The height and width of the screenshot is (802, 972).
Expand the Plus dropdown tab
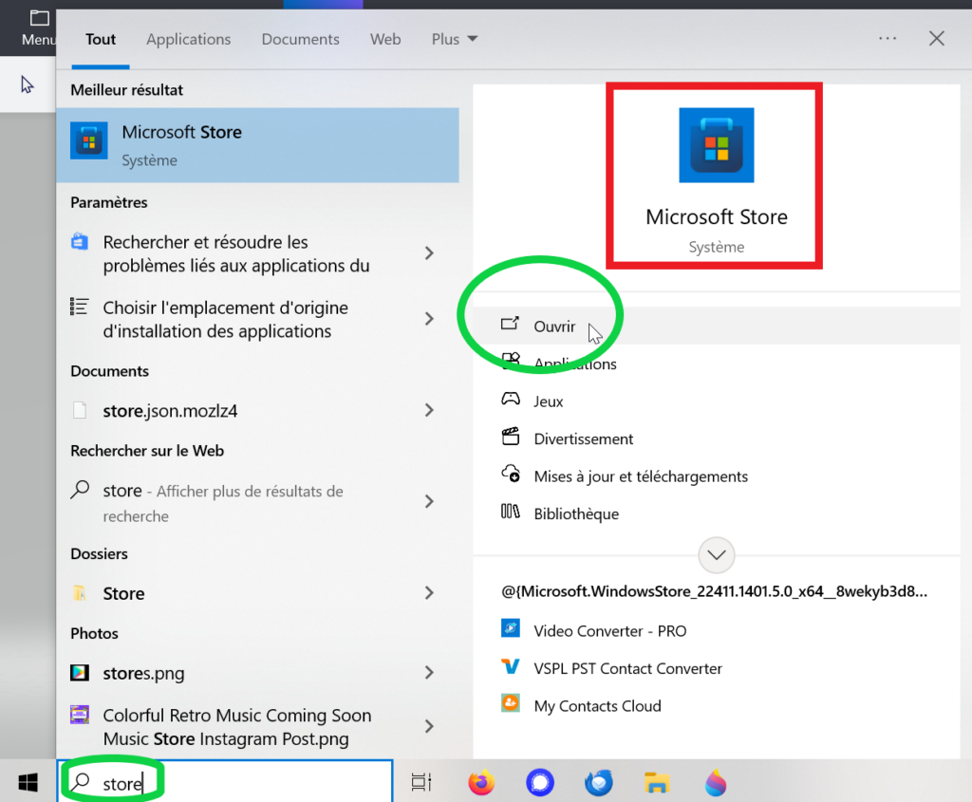coord(455,39)
